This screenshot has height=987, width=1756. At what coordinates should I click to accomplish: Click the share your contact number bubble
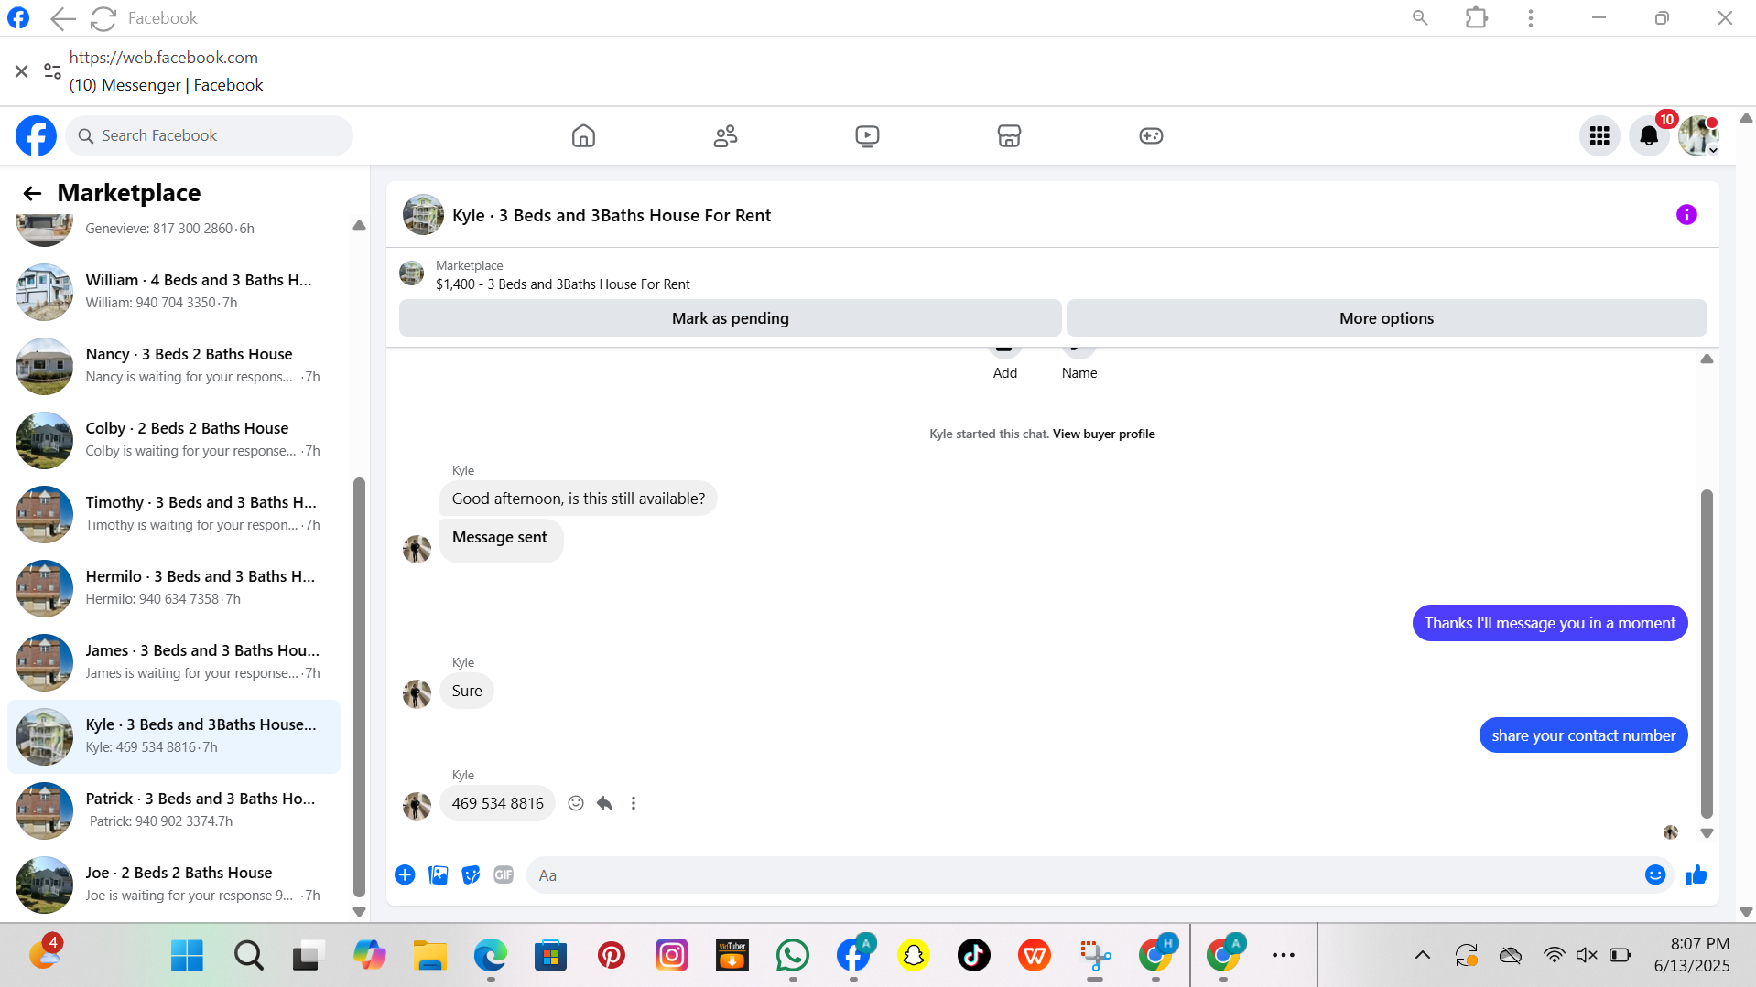[1583, 736]
